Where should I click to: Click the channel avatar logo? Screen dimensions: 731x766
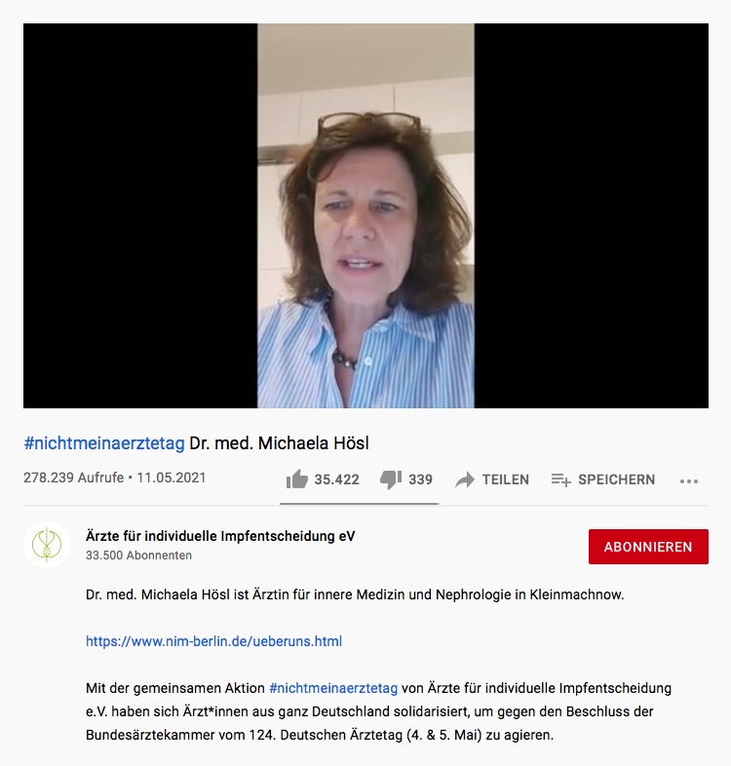[47, 545]
